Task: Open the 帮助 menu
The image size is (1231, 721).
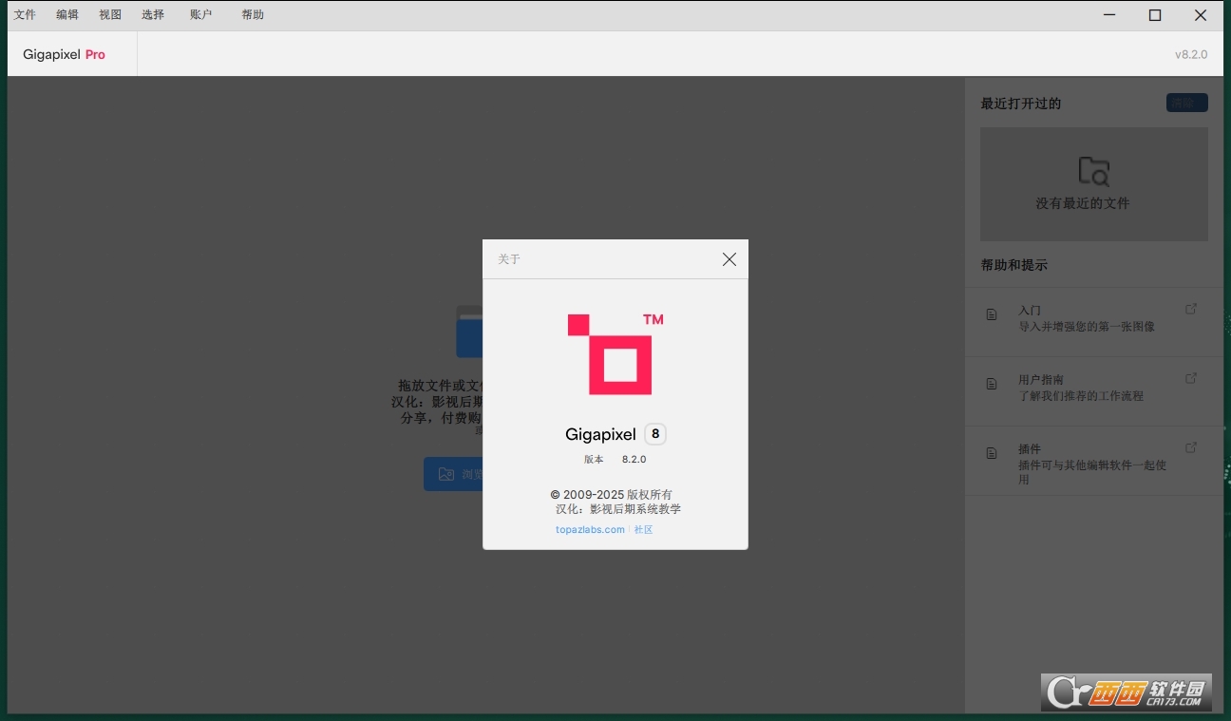Action: tap(253, 15)
